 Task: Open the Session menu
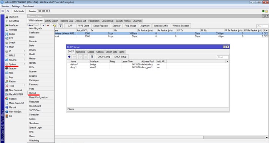[5, 7]
